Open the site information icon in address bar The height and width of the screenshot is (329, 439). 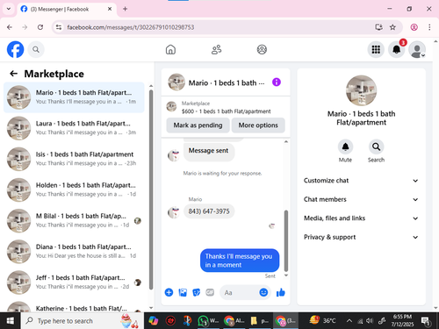(x=59, y=27)
